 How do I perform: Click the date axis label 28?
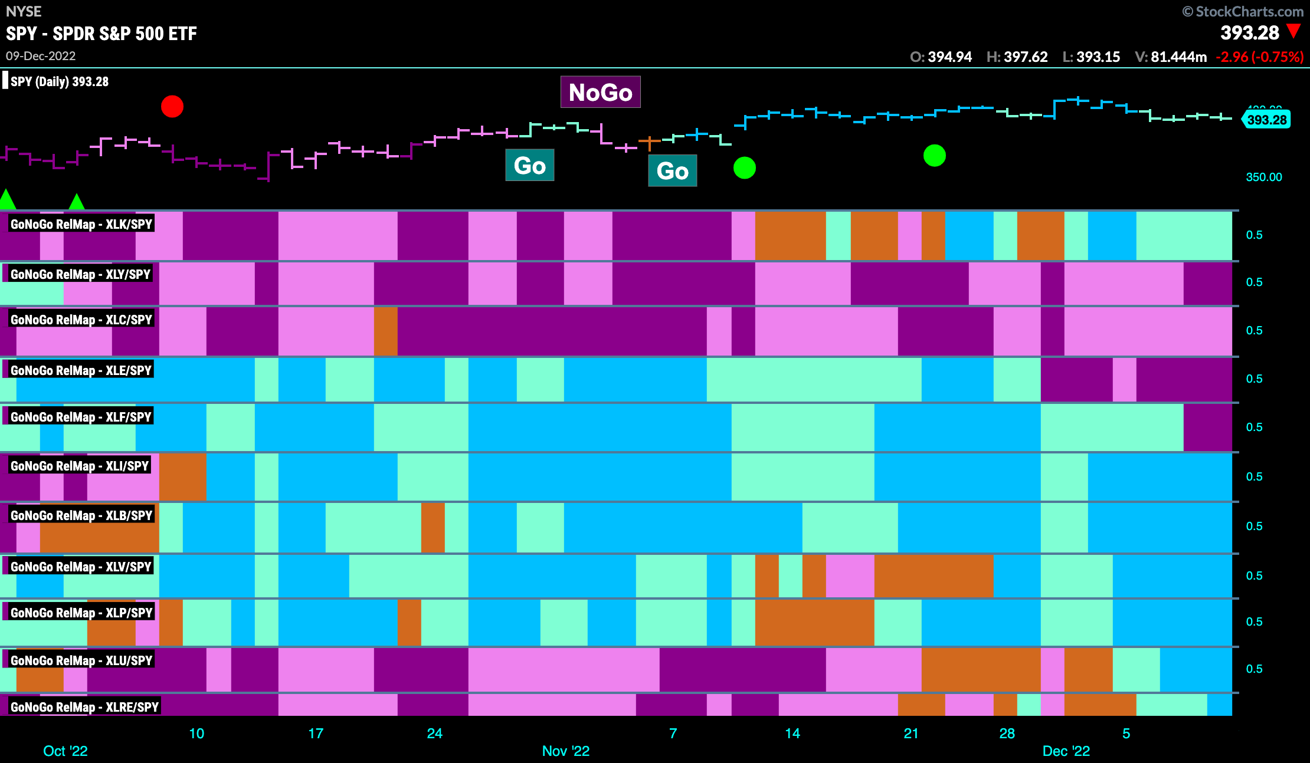click(x=1007, y=734)
